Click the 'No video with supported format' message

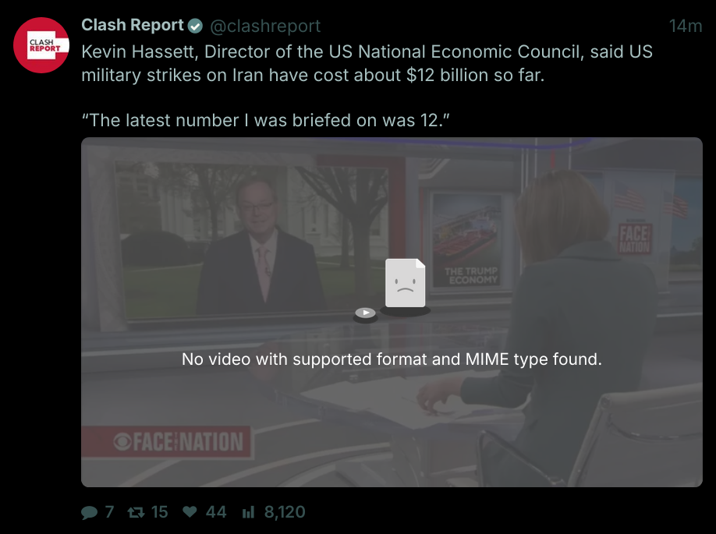coord(392,359)
